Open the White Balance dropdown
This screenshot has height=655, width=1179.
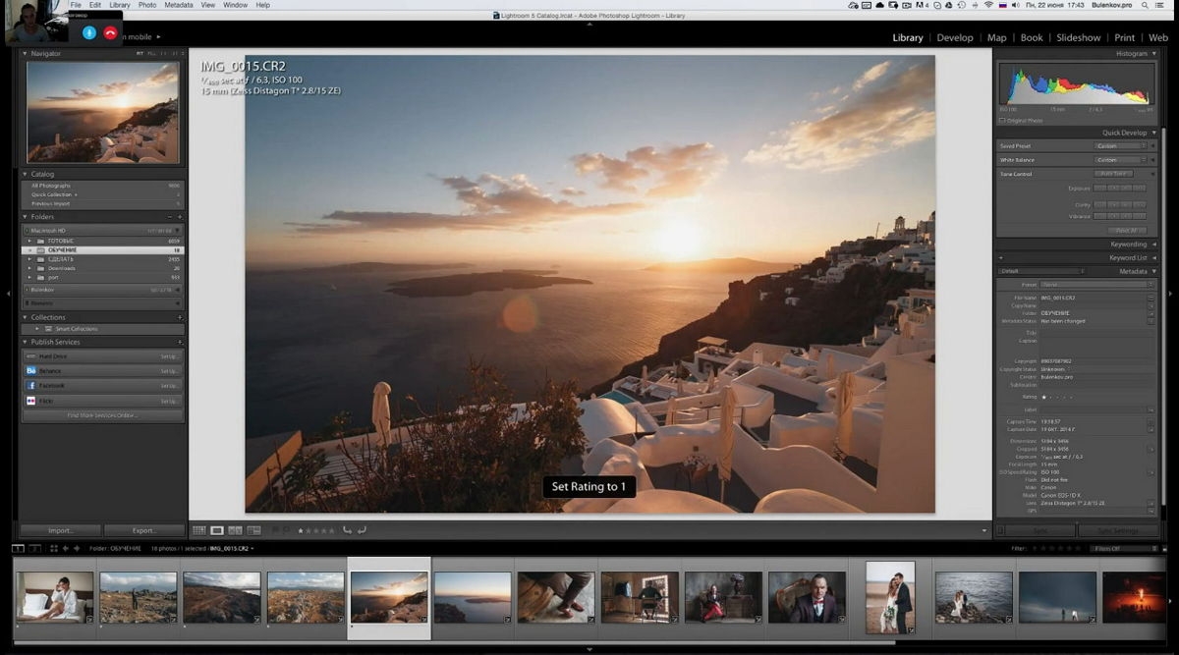click(1120, 159)
